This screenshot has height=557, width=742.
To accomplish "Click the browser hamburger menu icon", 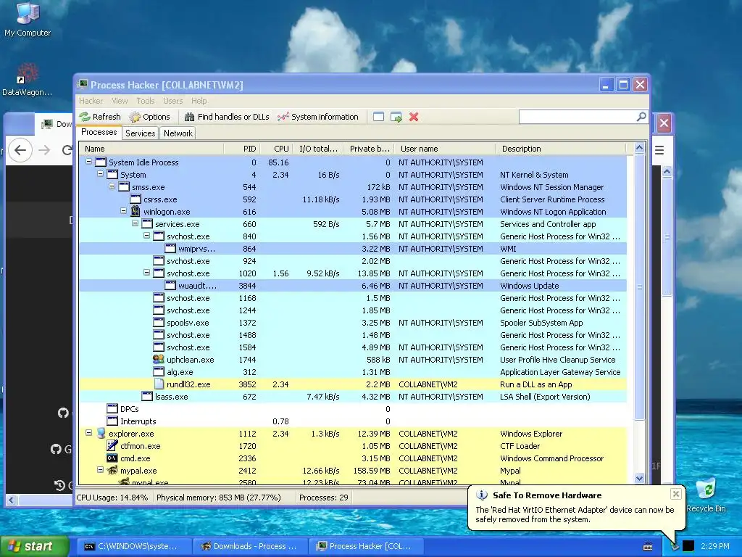I will (659, 150).
